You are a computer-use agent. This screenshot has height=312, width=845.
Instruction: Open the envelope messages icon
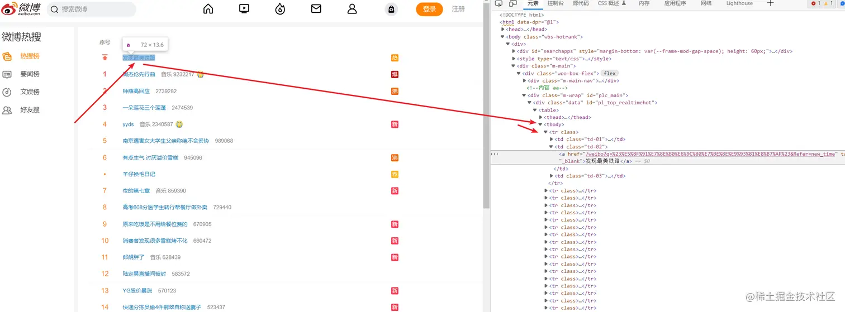pyautogui.click(x=316, y=9)
